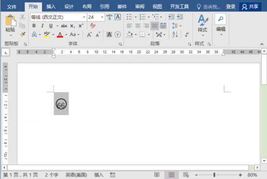Image resolution: width=267 pixels, height=179 pixels.
Task: Toggle Superscript formatting
Action: pos(80,26)
